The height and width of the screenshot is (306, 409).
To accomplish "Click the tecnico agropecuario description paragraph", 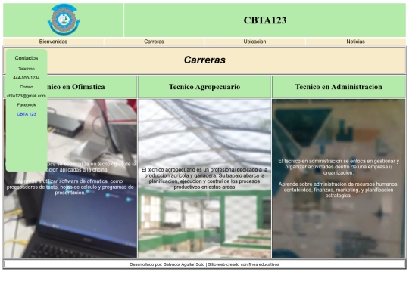I will [x=204, y=178].
